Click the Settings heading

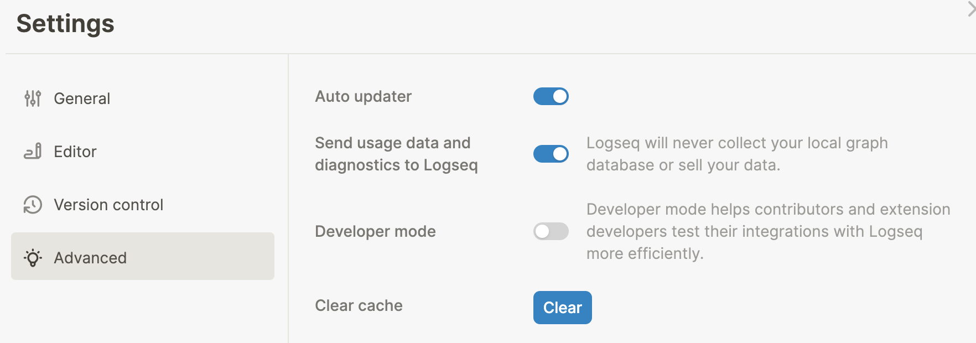(x=65, y=23)
